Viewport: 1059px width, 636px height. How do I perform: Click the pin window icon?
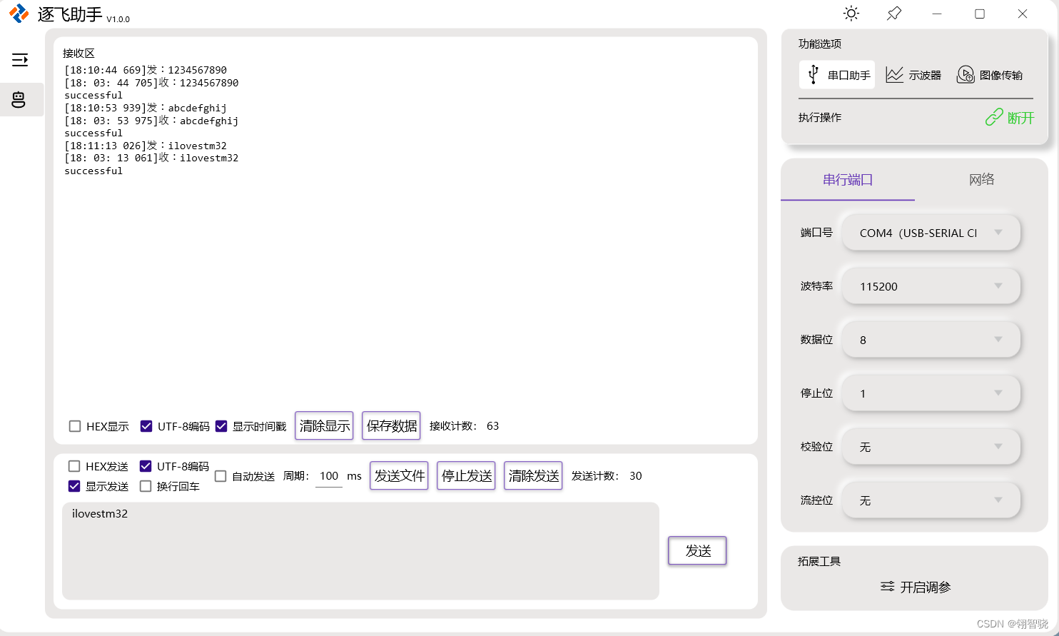(x=893, y=14)
